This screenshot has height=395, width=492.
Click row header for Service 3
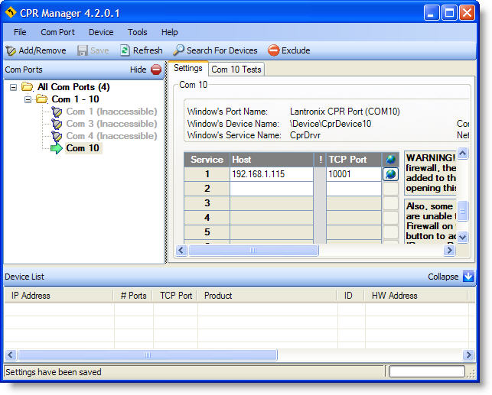point(207,203)
